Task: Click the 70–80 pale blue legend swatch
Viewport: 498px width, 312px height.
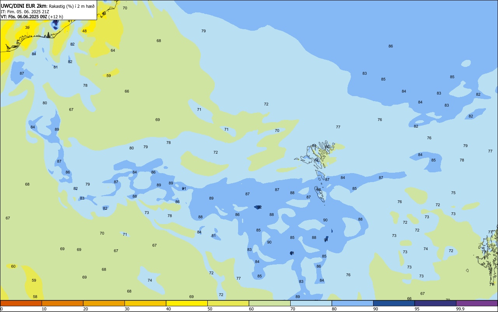Action: [x=311, y=303]
